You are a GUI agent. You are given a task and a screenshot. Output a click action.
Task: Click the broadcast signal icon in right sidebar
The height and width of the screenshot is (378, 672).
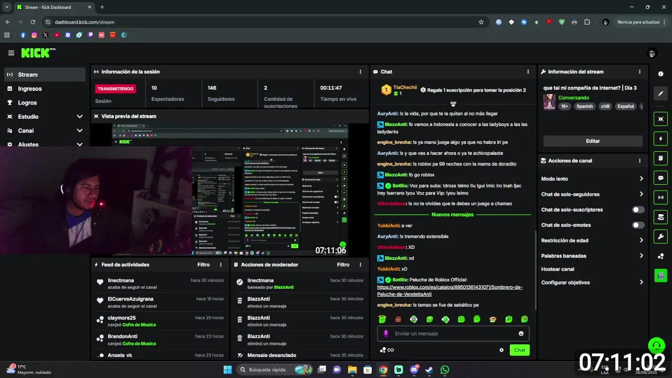tap(661, 197)
